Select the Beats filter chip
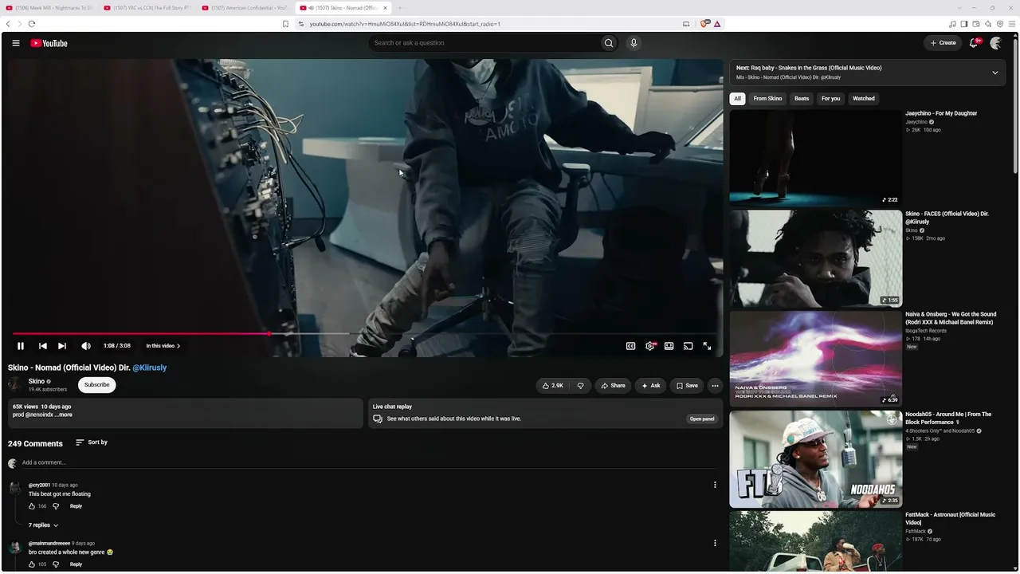The height and width of the screenshot is (574, 1020). pos(802,99)
